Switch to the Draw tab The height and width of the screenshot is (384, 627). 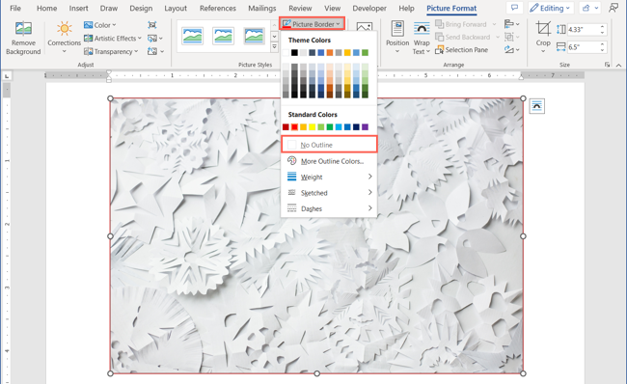tap(109, 8)
